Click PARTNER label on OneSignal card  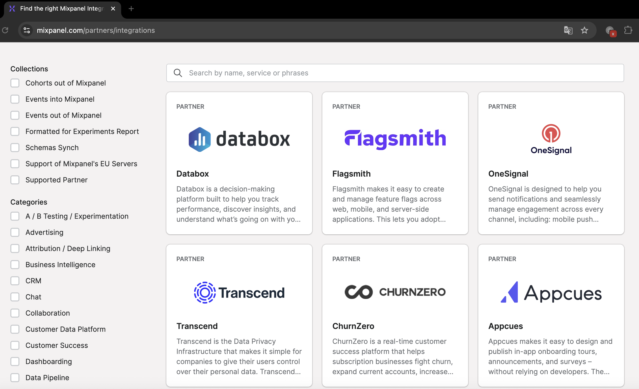pos(502,106)
